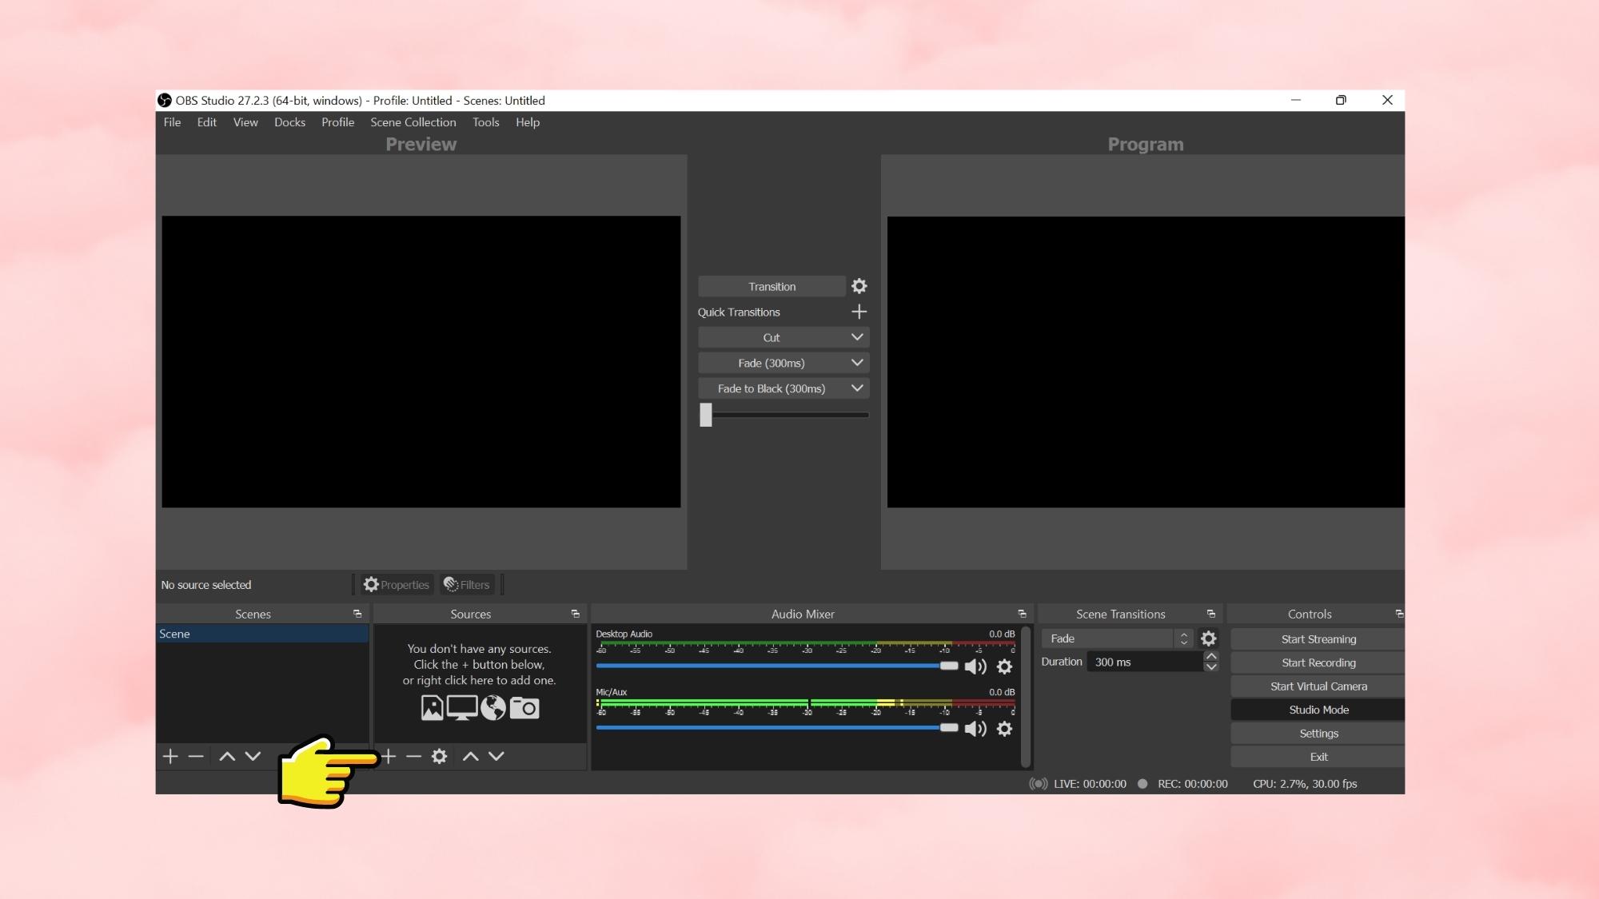Open source properties gear in Sources toolbar
This screenshot has height=899, width=1599.
[439, 756]
